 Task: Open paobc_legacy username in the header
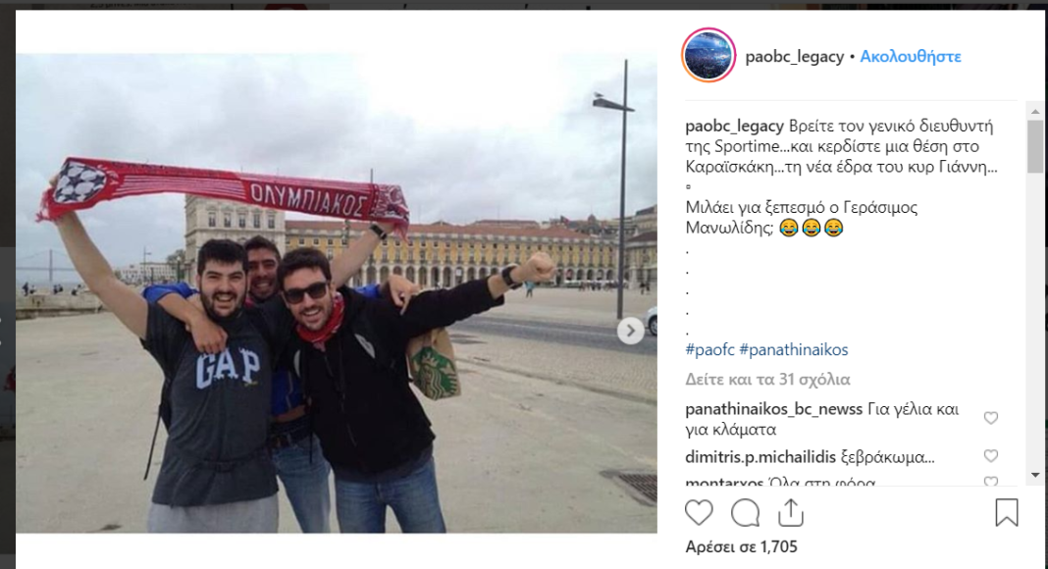tap(795, 57)
